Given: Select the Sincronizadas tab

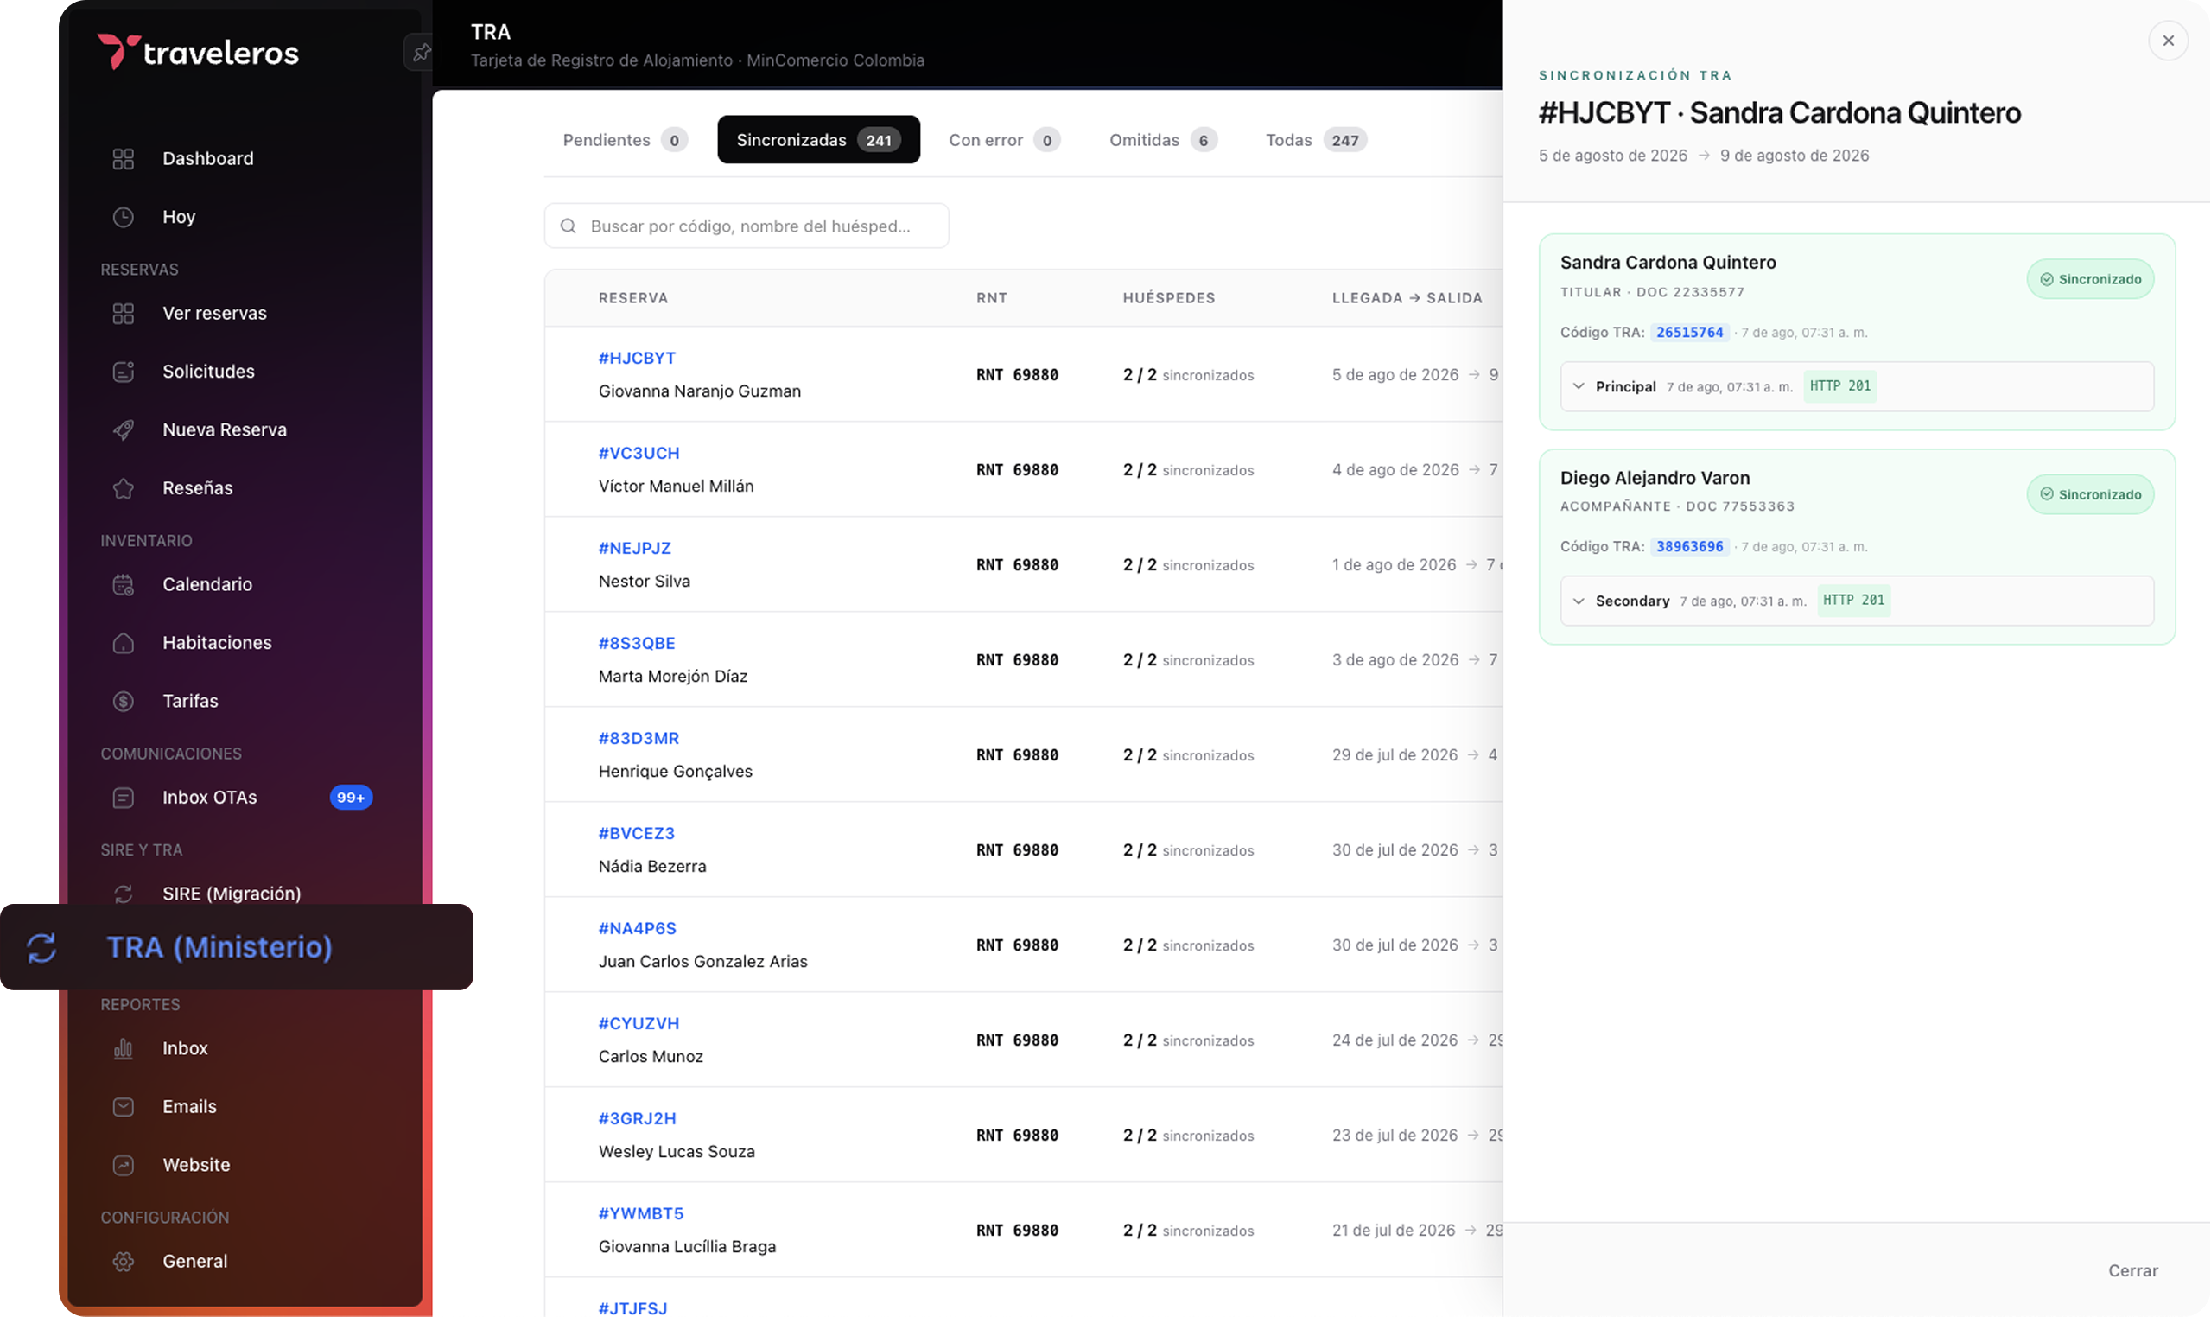Looking at the screenshot, I should click(x=818, y=140).
